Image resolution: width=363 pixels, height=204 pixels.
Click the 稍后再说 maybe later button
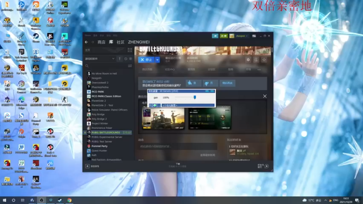tap(227, 83)
